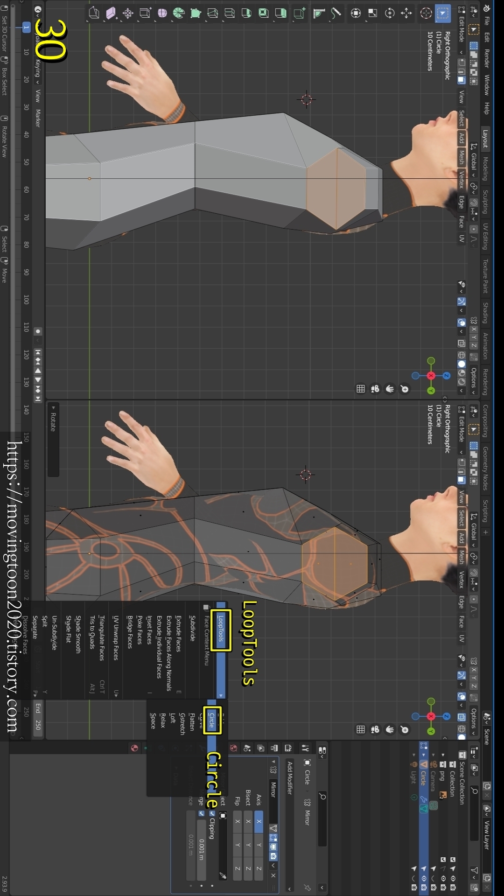
Task: Toggle mesh symmetry X in left viewport
Action: pos(474,329)
